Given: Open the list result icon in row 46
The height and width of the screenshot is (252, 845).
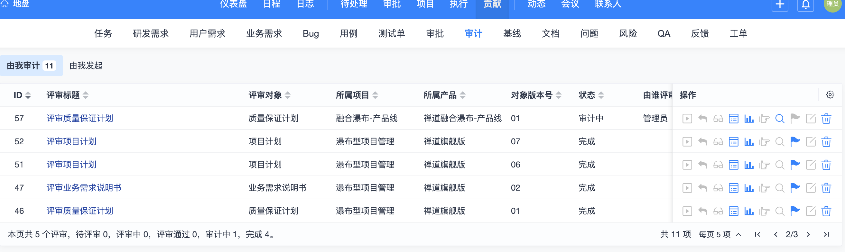Looking at the screenshot, I should (733, 211).
